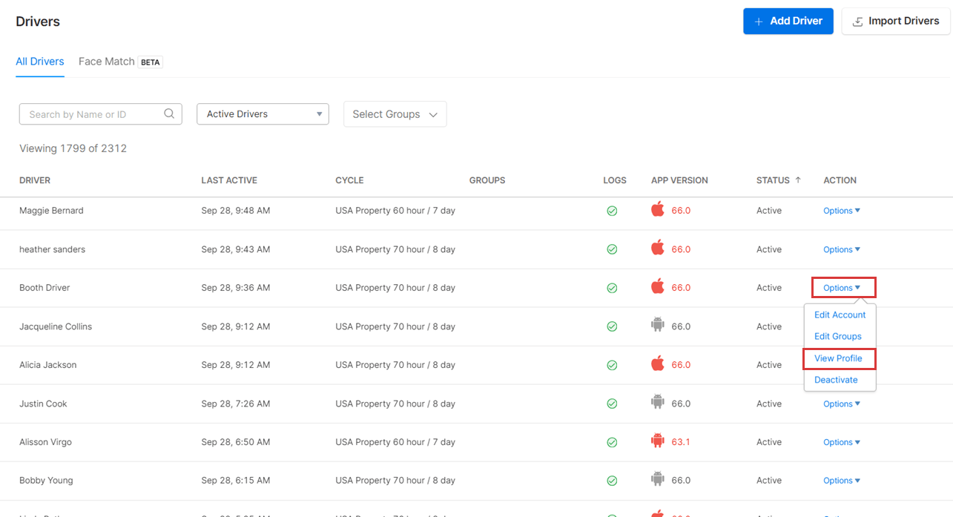Screen dimensions: 953x517
Task: Click the search magnifier icon
Action: pyautogui.click(x=169, y=113)
